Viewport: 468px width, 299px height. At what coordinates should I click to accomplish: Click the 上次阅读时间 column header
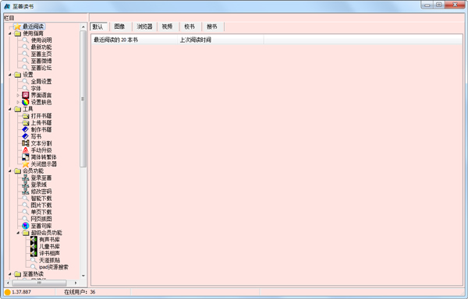[221, 40]
